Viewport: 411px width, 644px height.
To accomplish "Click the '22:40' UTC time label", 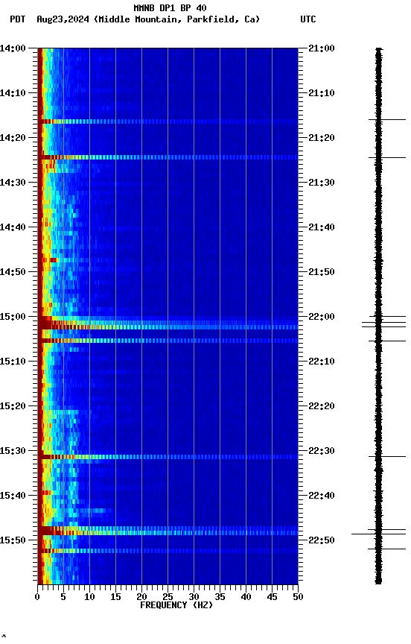I will (322, 496).
